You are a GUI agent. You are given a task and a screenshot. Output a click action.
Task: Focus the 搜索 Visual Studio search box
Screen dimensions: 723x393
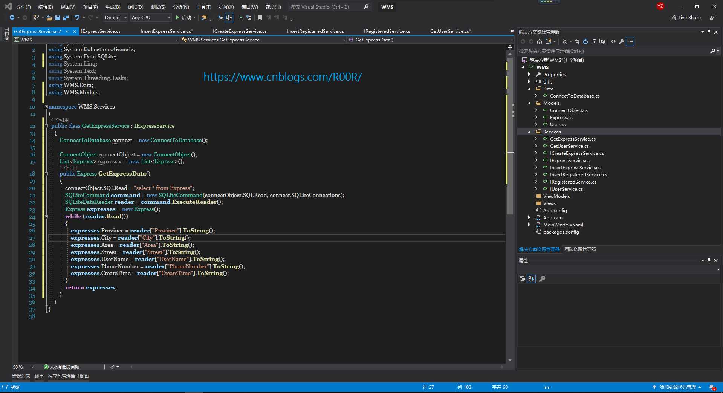pyautogui.click(x=330, y=7)
